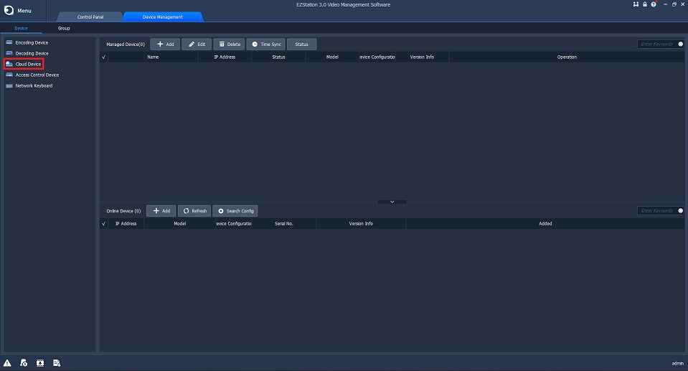Open Network Keyboard device category
Image resolution: width=688 pixels, height=371 pixels.
coord(34,85)
